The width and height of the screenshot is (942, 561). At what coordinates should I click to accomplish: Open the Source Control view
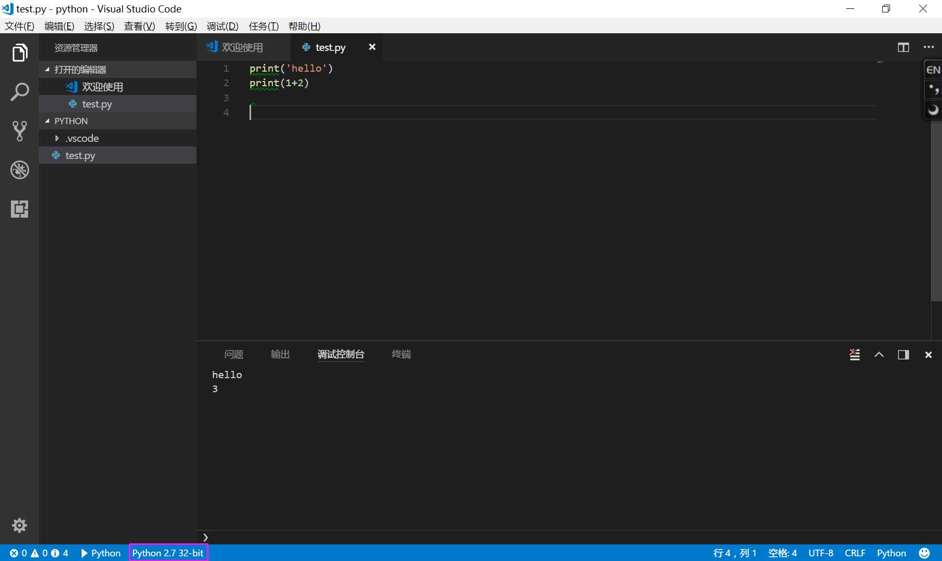coord(19,131)
